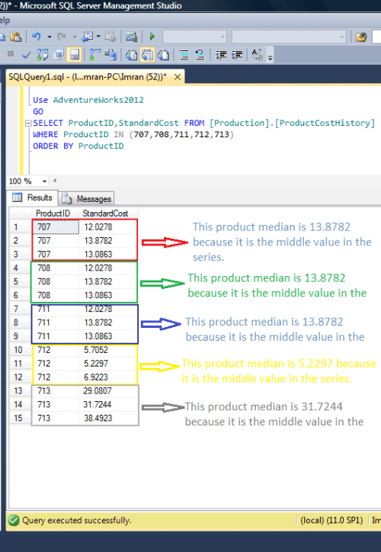Viewport: 381px width, 552px height.
Task: Select Results to Grid option
Action: pos(147,55)
